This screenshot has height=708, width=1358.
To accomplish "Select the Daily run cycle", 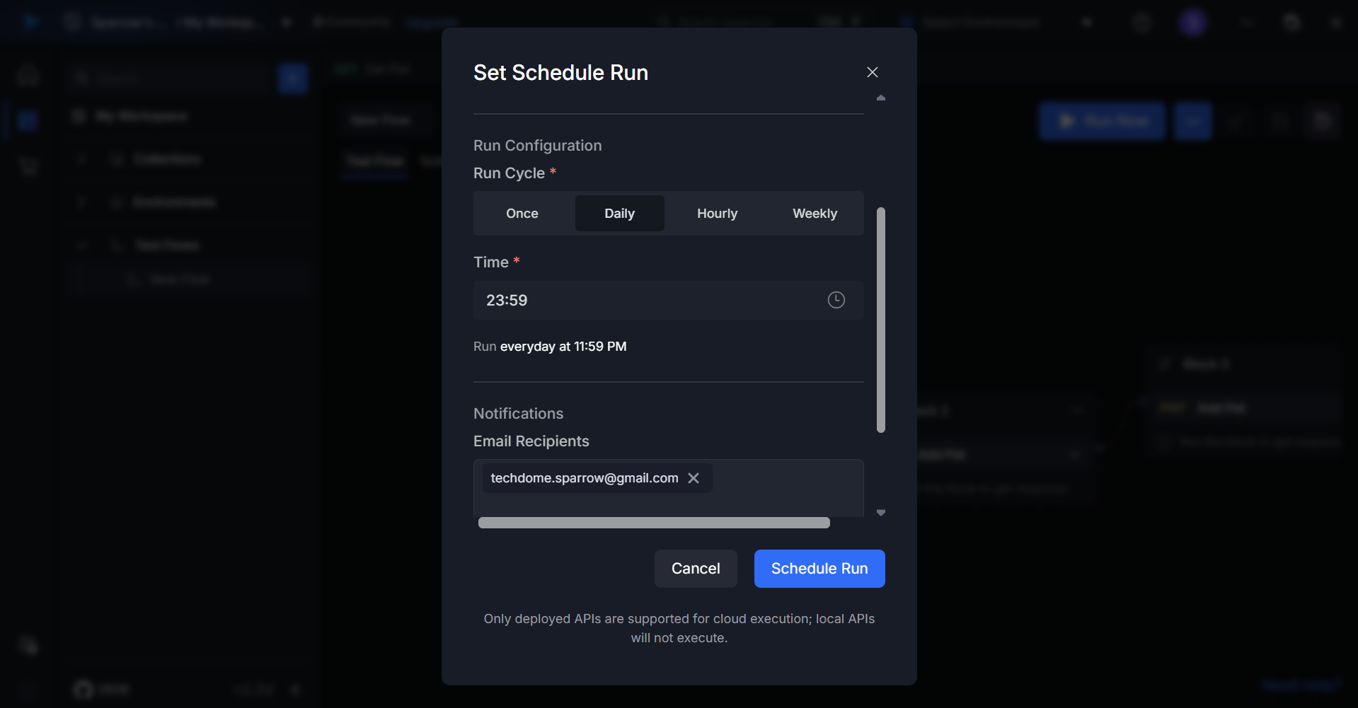I will click(619, 214).
